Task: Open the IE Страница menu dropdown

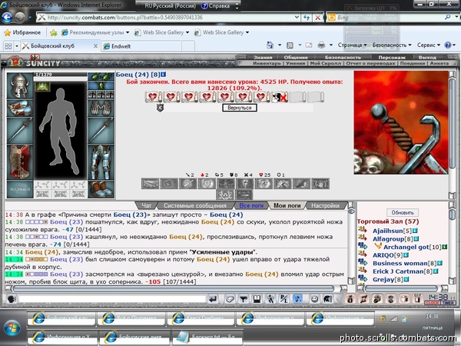Action: point(352,45)
